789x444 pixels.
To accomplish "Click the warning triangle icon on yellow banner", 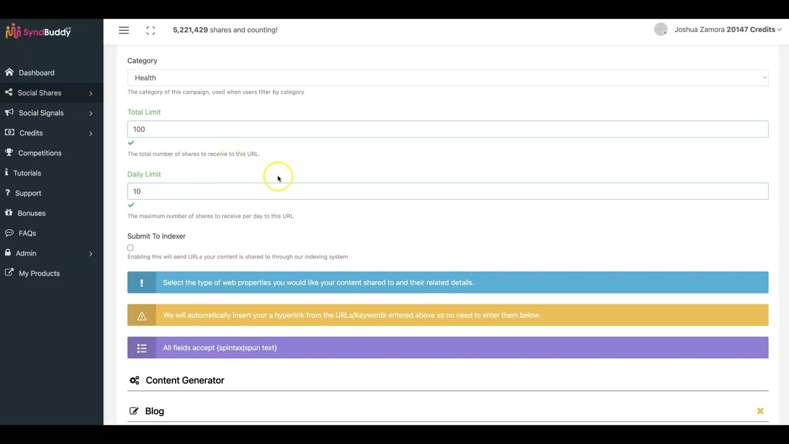I will coord(142,316).
